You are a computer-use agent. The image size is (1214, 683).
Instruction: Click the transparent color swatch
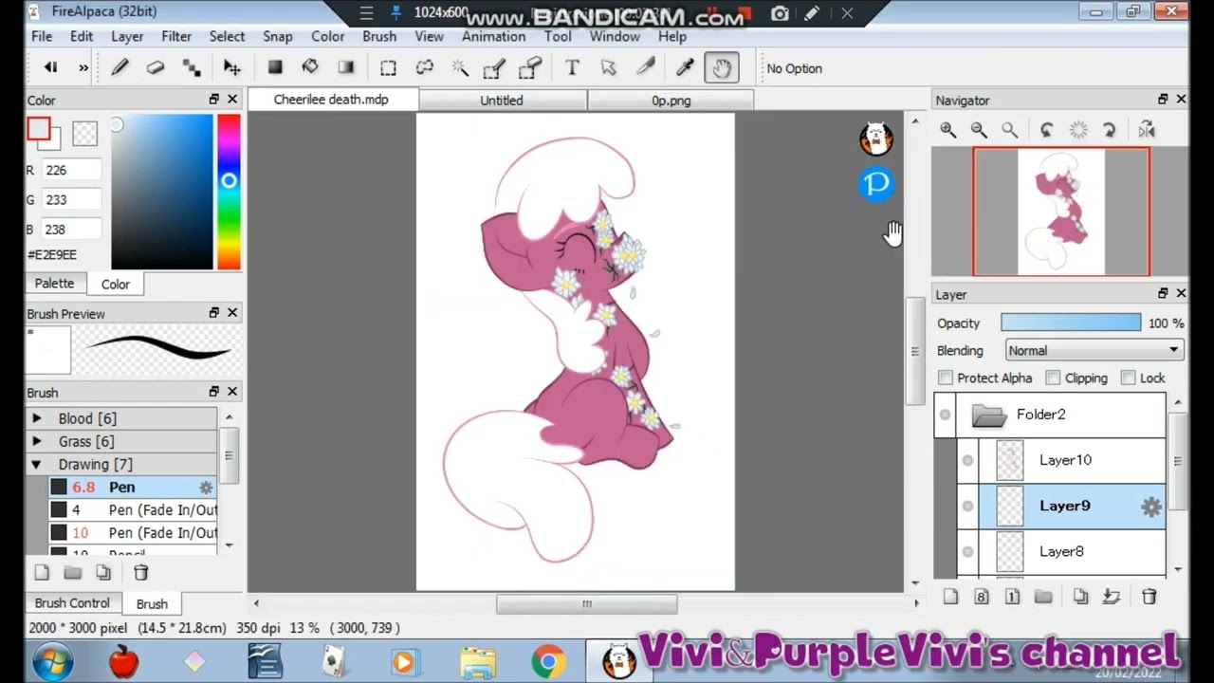pyautogui.click(x=85, y=134)
